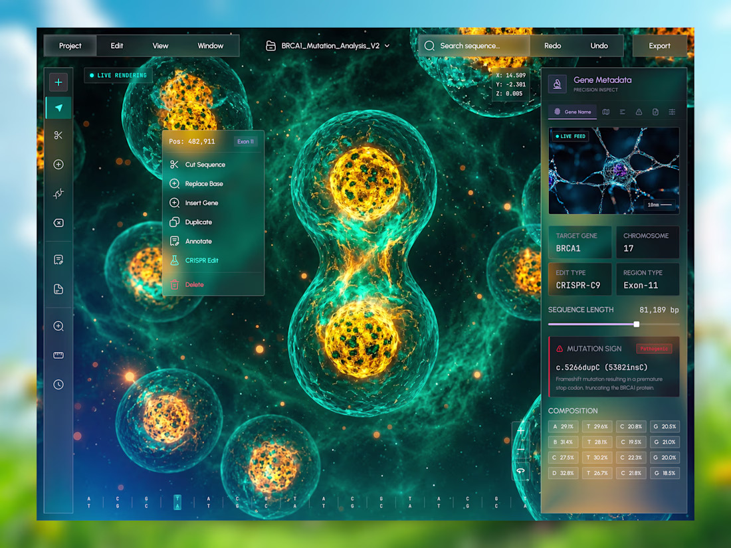Viewport: 731px width, 548px height.
Task: Select the pin marker tool in left toolbar
Action: [x=58, y=193]
